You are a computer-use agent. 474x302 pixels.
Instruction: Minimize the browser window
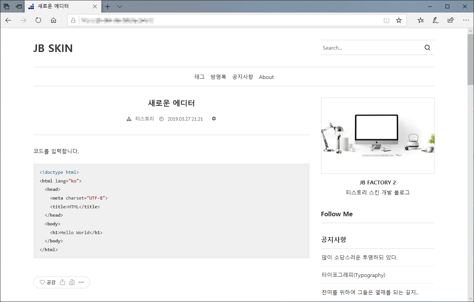430,6
